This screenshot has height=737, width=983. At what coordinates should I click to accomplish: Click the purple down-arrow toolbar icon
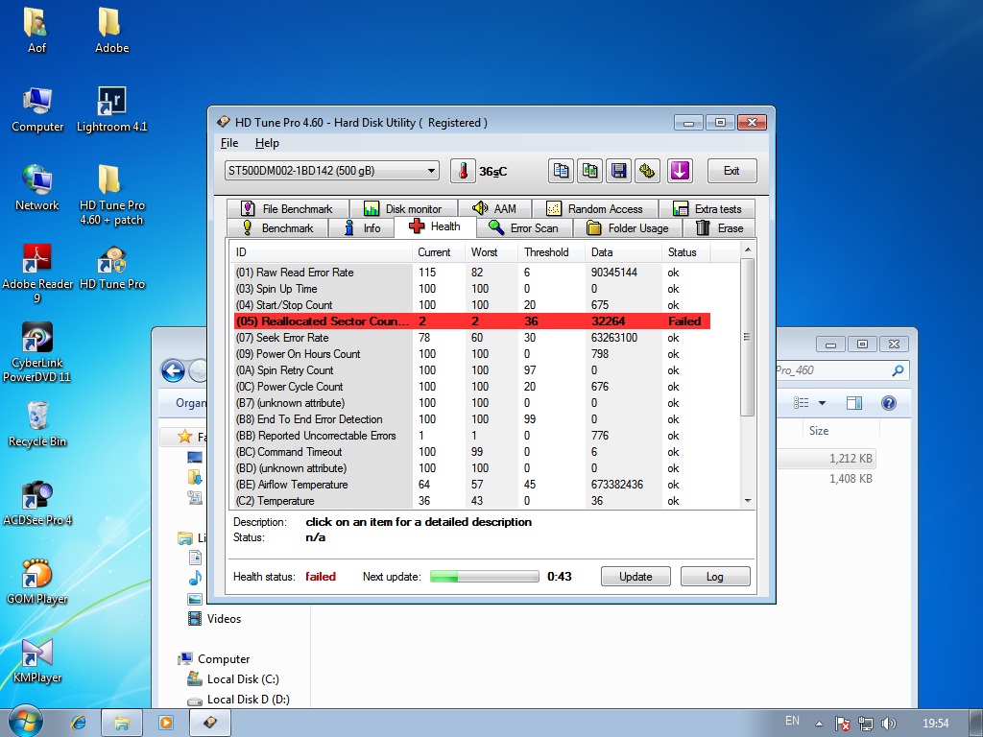coord(680,171)
